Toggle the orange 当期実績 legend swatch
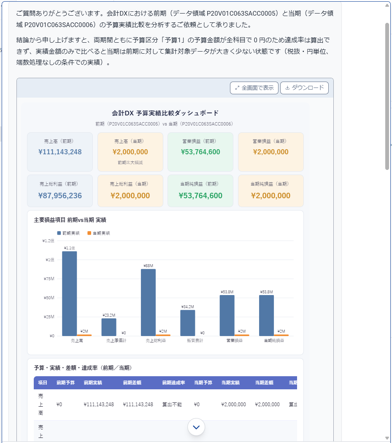 pyautogui.click(x=89, y=233)
